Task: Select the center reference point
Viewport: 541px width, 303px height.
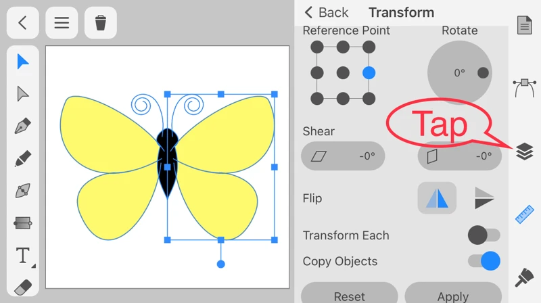Action: (343, 73)
